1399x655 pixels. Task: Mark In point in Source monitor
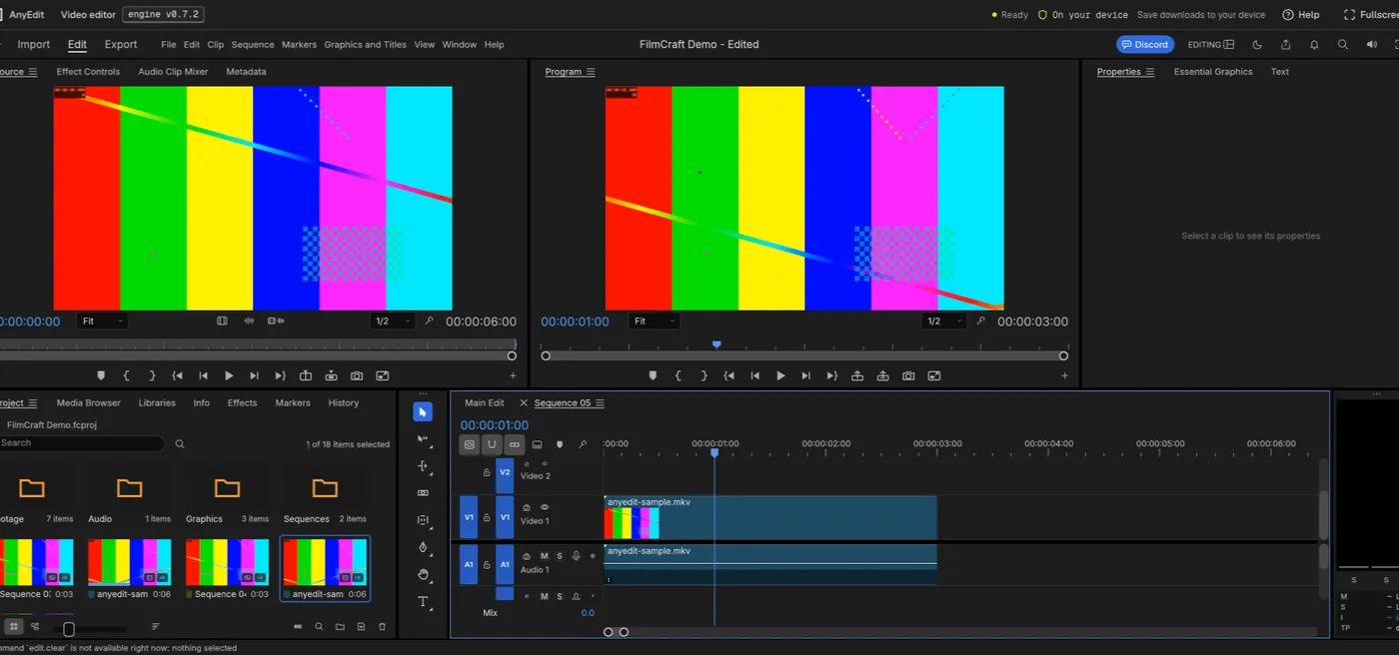click(x=127, y=376)
